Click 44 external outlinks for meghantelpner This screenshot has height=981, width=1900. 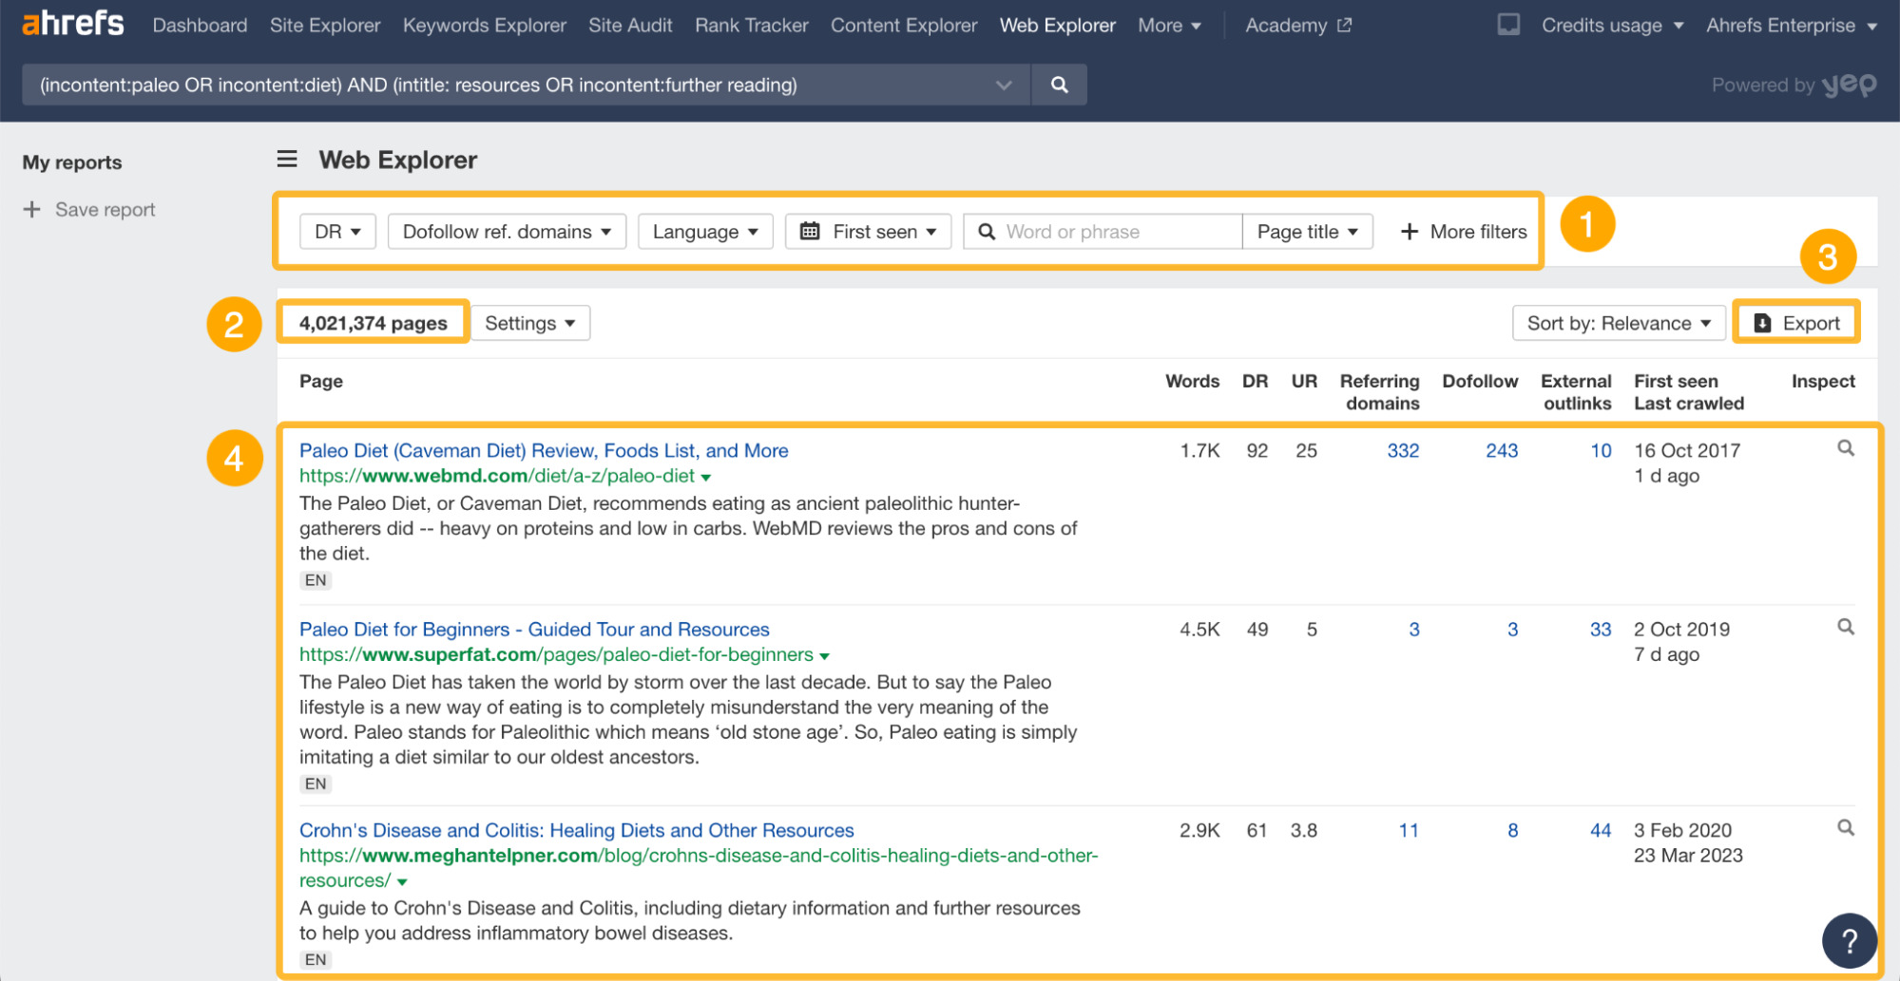coord(1601,830)
